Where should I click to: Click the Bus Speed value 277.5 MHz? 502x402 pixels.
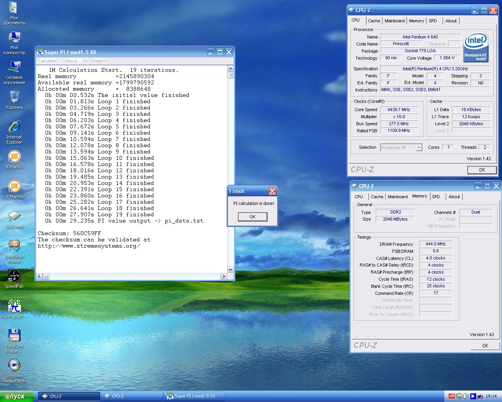(x=398, y=124)
